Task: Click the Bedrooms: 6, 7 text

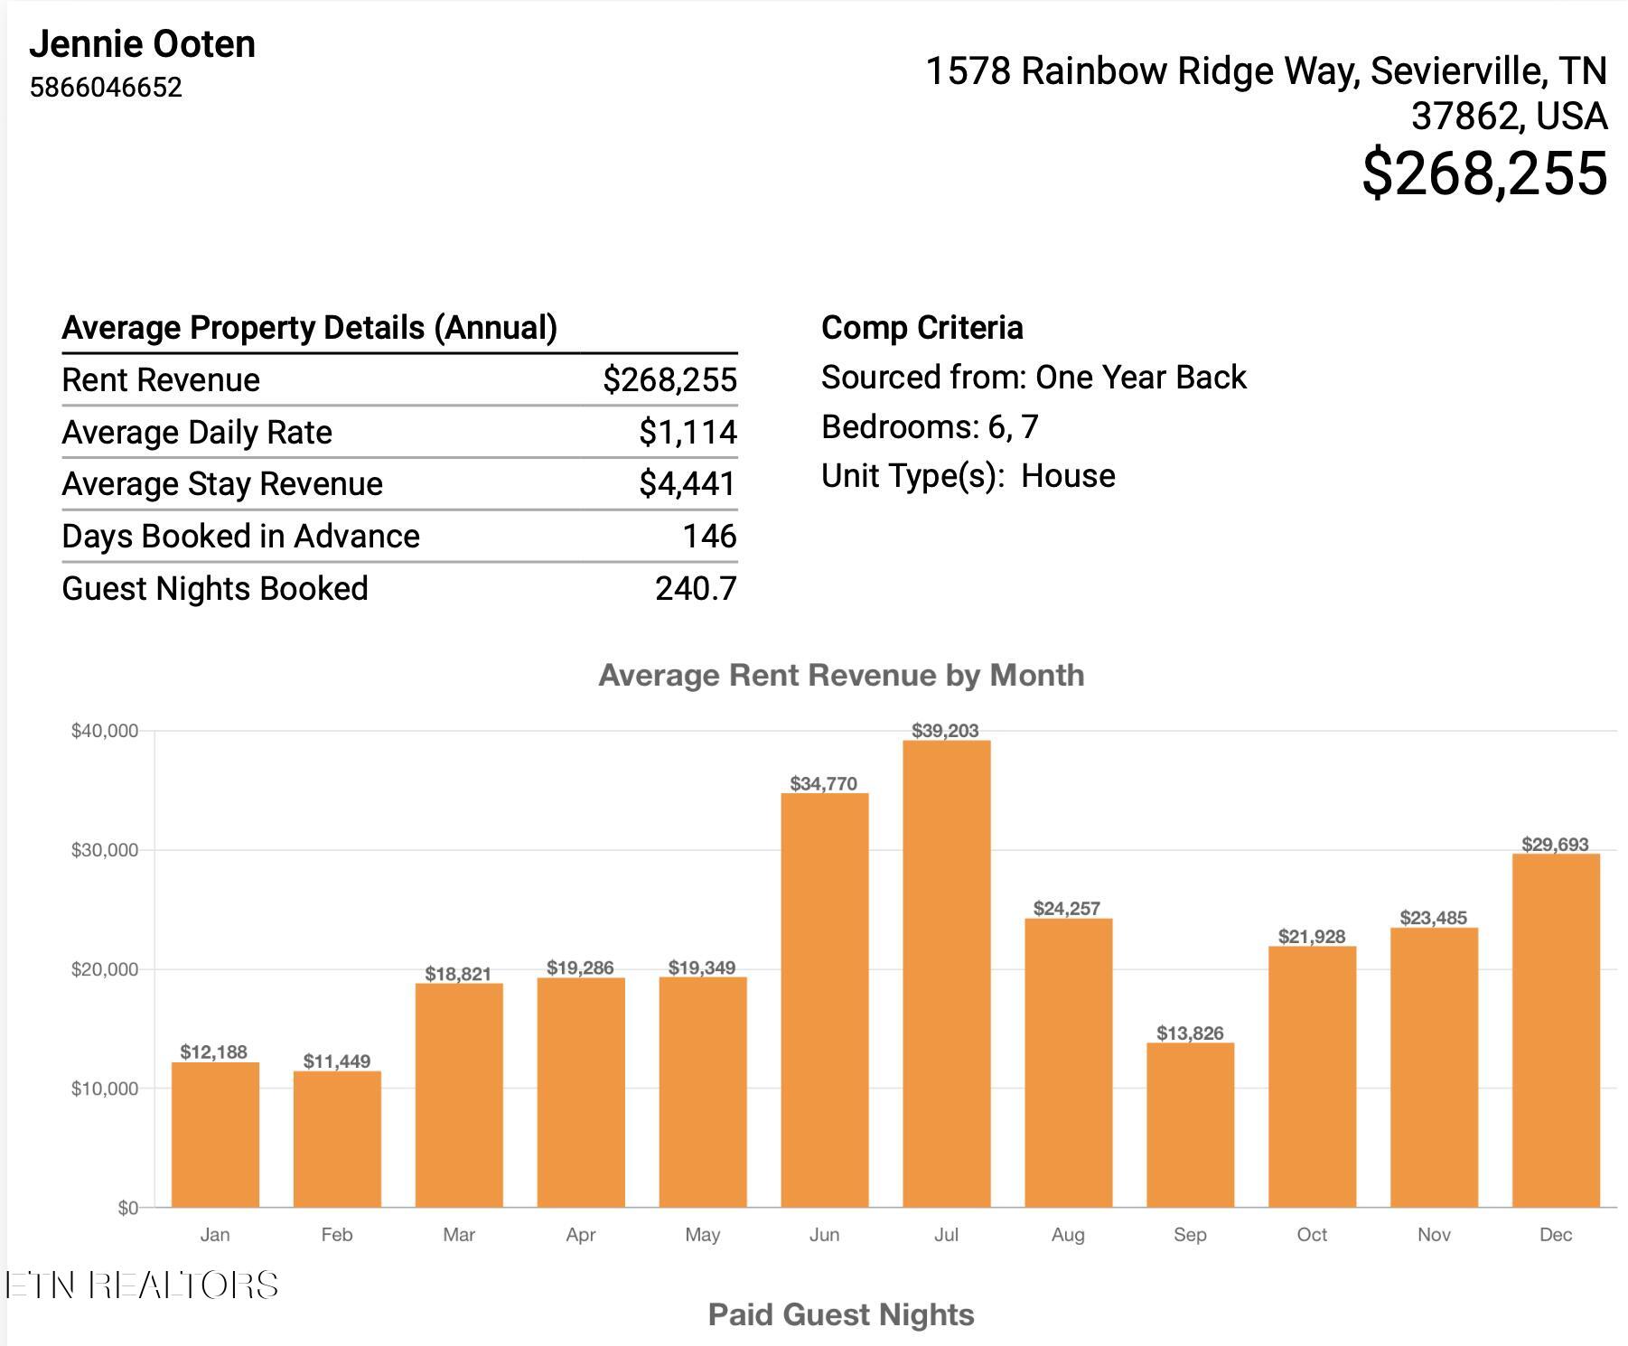Action: coord(930,427)
